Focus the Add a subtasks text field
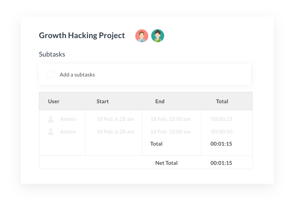Viewport: 294px width, 208px height. (152, 75)
